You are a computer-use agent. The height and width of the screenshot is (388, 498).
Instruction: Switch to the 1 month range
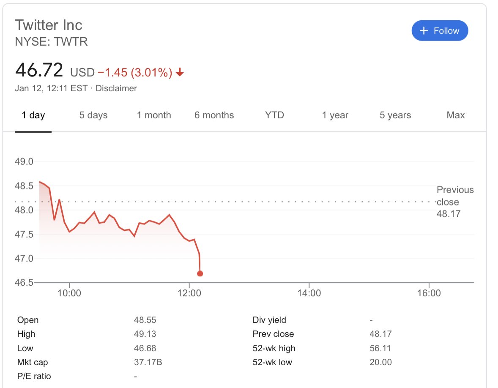click(154, 115)
